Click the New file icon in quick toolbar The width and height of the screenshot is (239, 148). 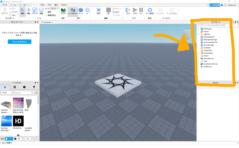pos(11,5)
